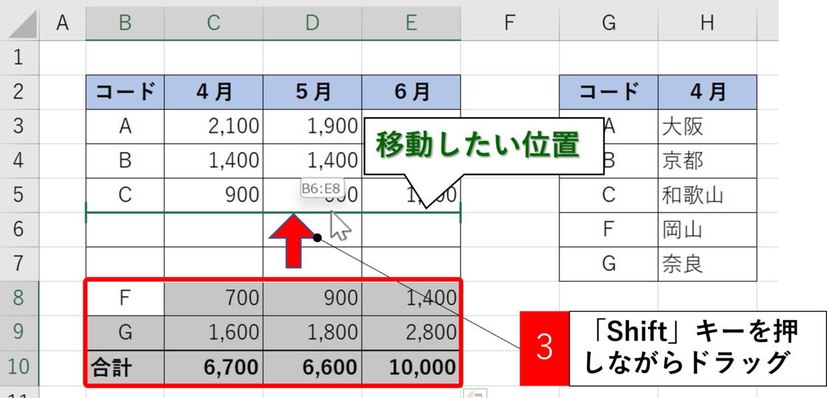The image size is (827, 398).
Task: Select column H header
Action: click(707, 23)
